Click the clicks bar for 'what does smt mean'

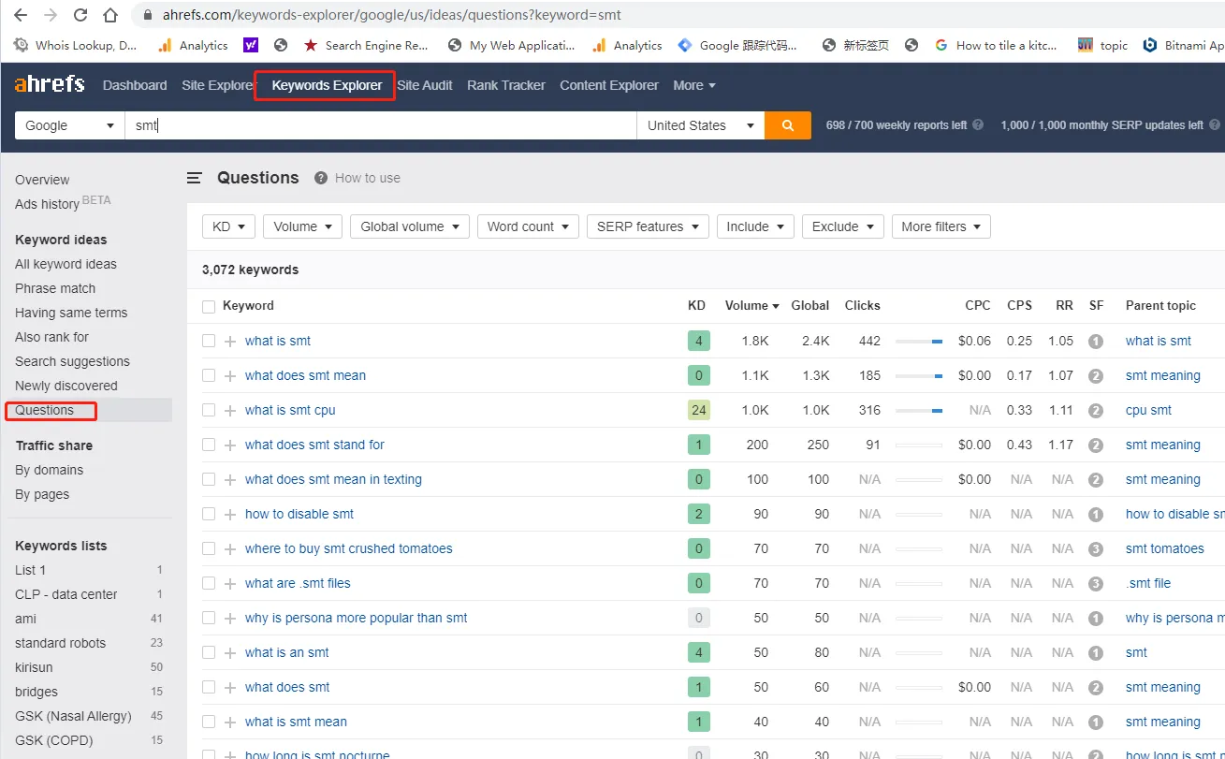coord(919,376)
